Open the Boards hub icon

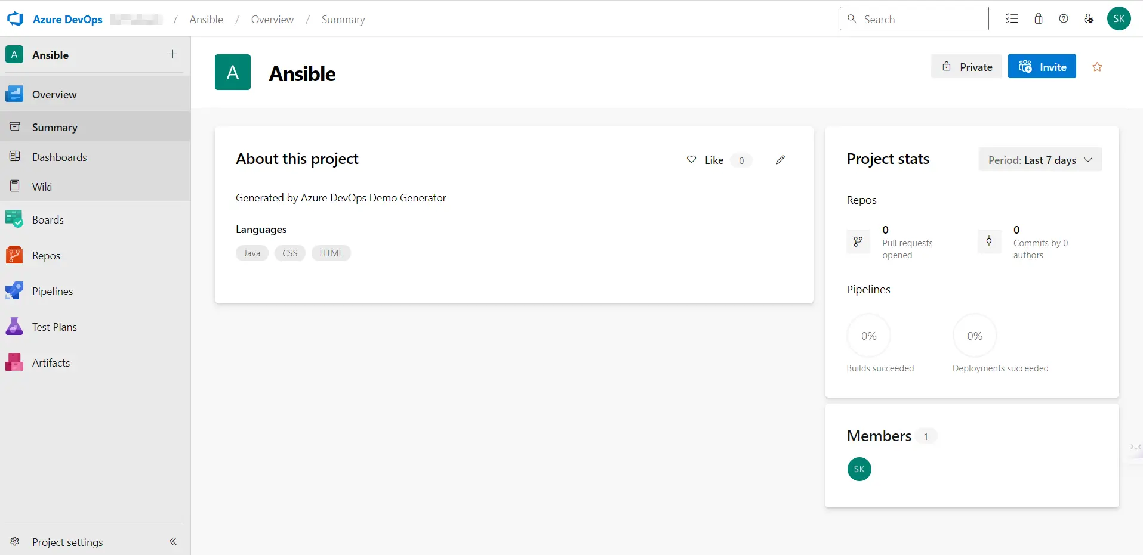(x=14, y=219)
